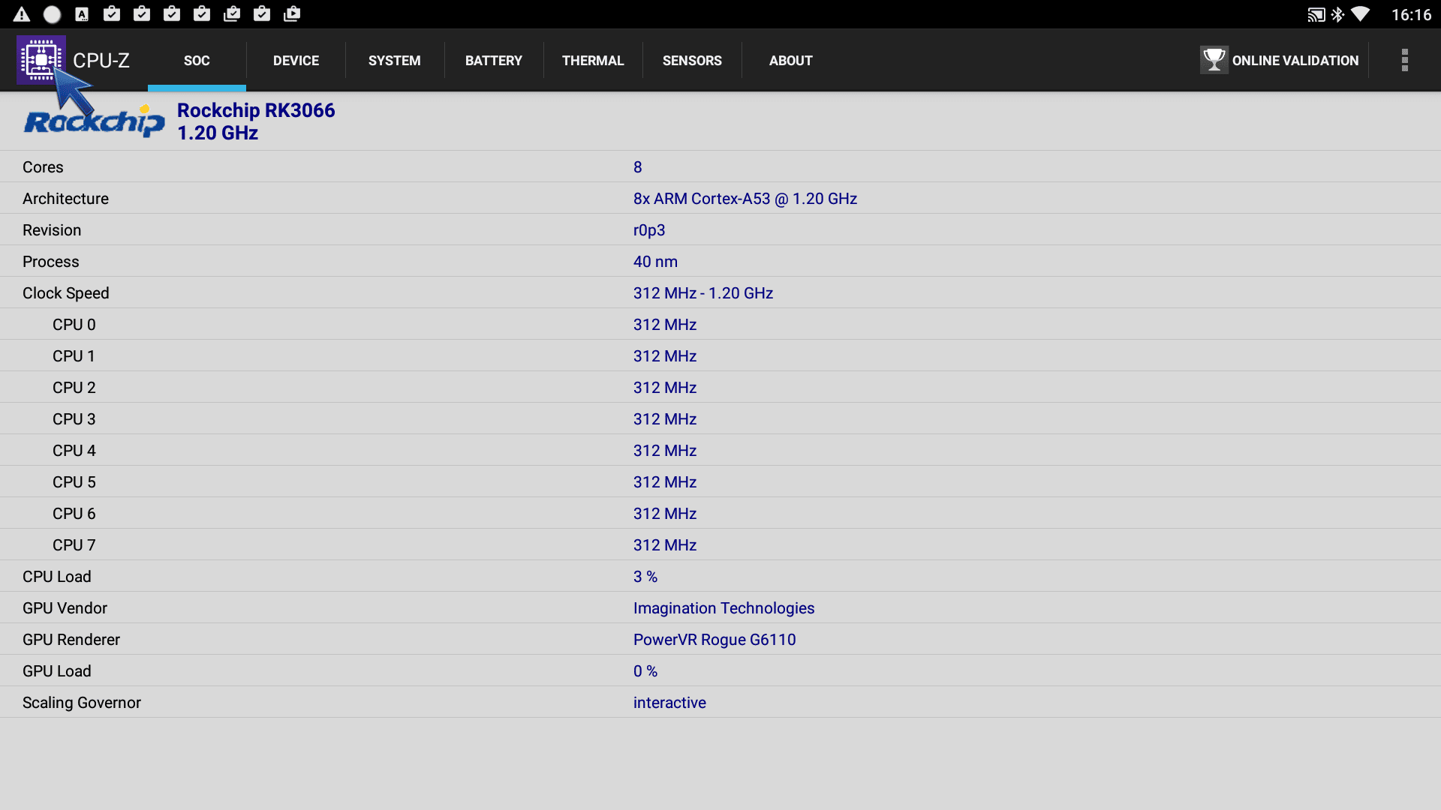Select the 'Revision' label
Screen dimensions: 1441x810
click(x=52, y=230)
